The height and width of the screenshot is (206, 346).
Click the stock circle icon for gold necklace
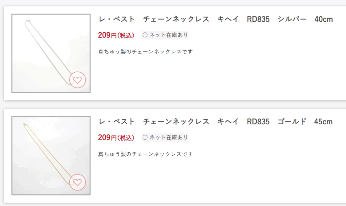tap(145, 137)
